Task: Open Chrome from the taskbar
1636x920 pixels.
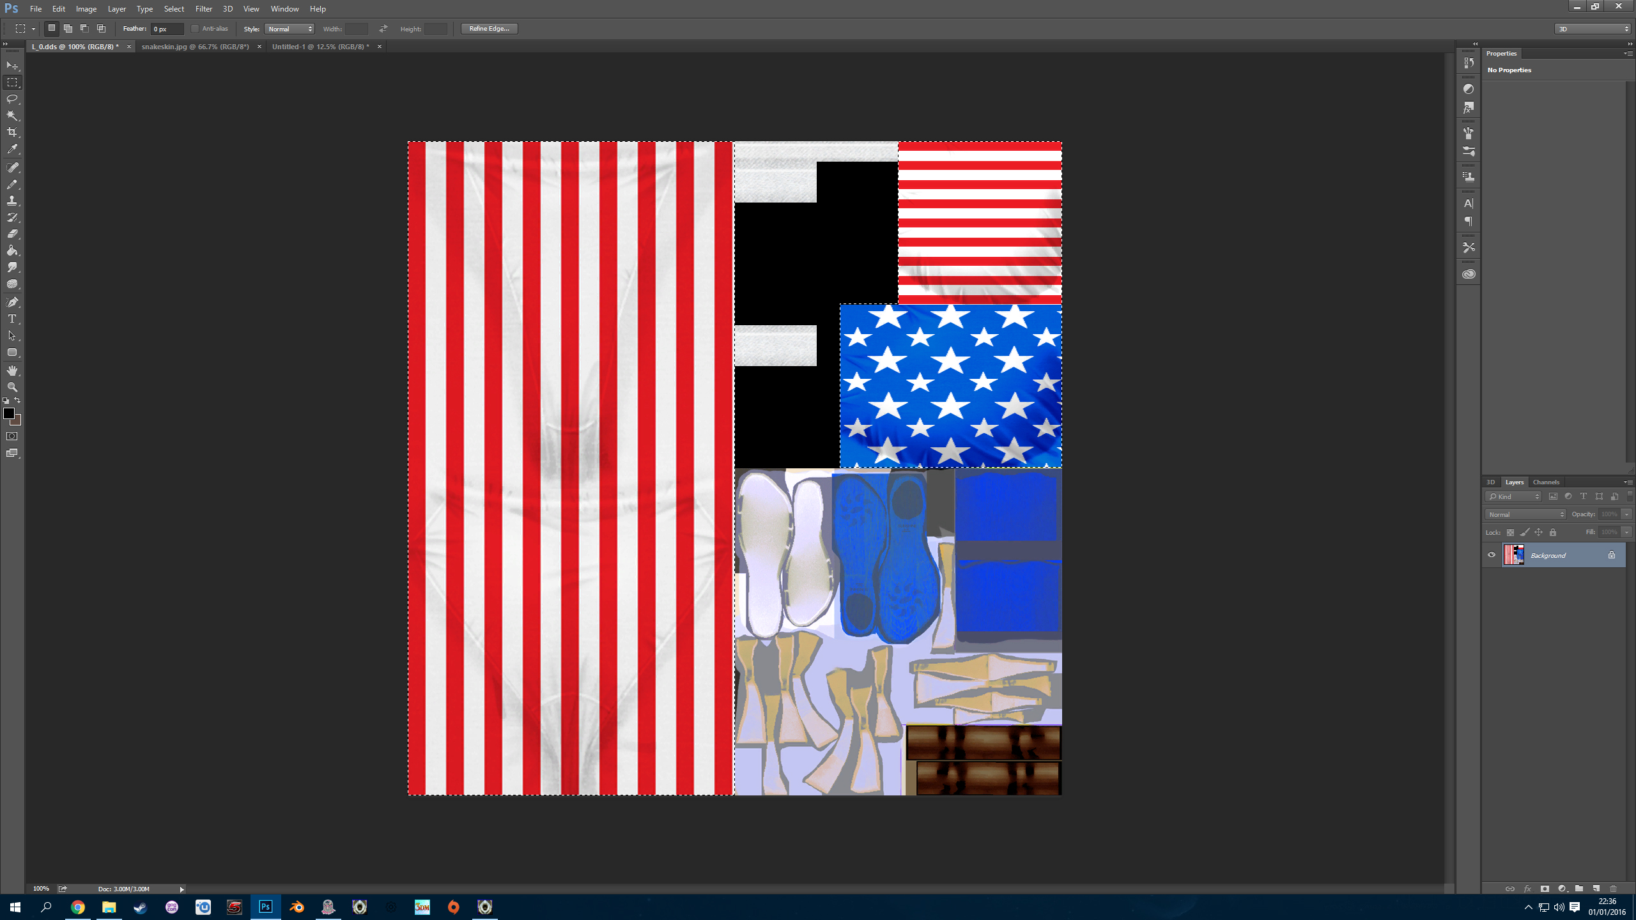Action: (x=78, y=907)
